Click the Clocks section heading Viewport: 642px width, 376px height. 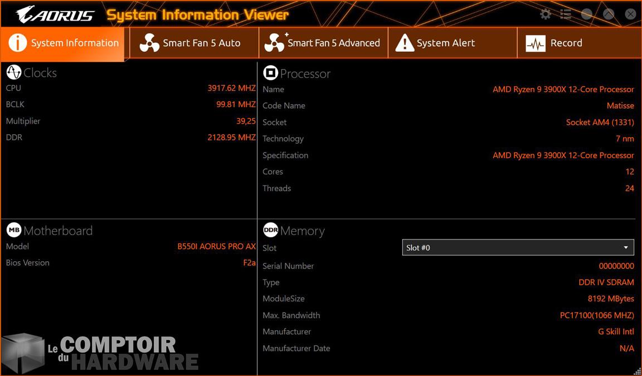coord(40,73)
